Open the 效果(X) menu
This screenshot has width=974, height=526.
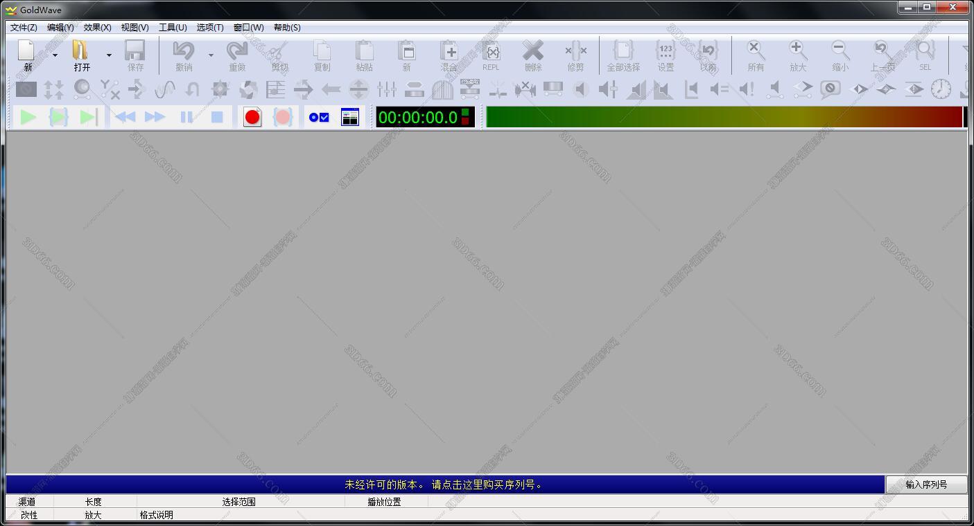point(98,28)
